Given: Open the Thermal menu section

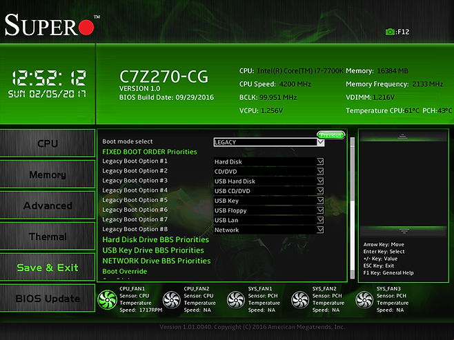Looking at the screenshot, I should coord(48,237).
